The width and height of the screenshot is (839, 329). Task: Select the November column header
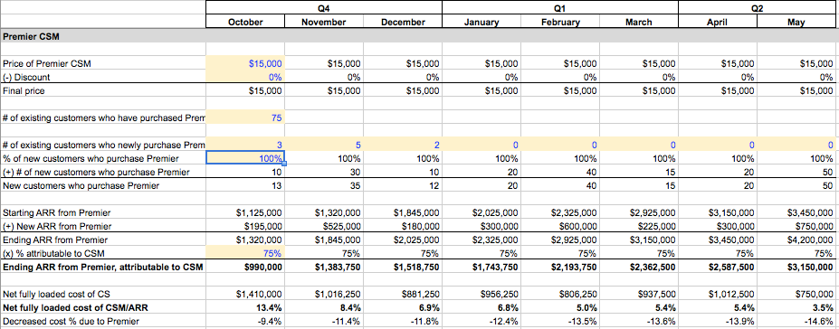click(324, 22)
